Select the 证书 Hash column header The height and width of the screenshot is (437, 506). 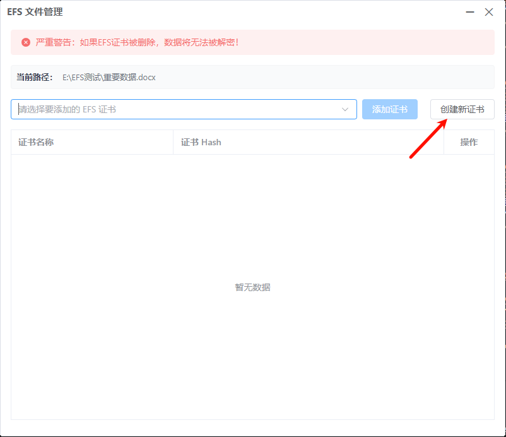201,142
